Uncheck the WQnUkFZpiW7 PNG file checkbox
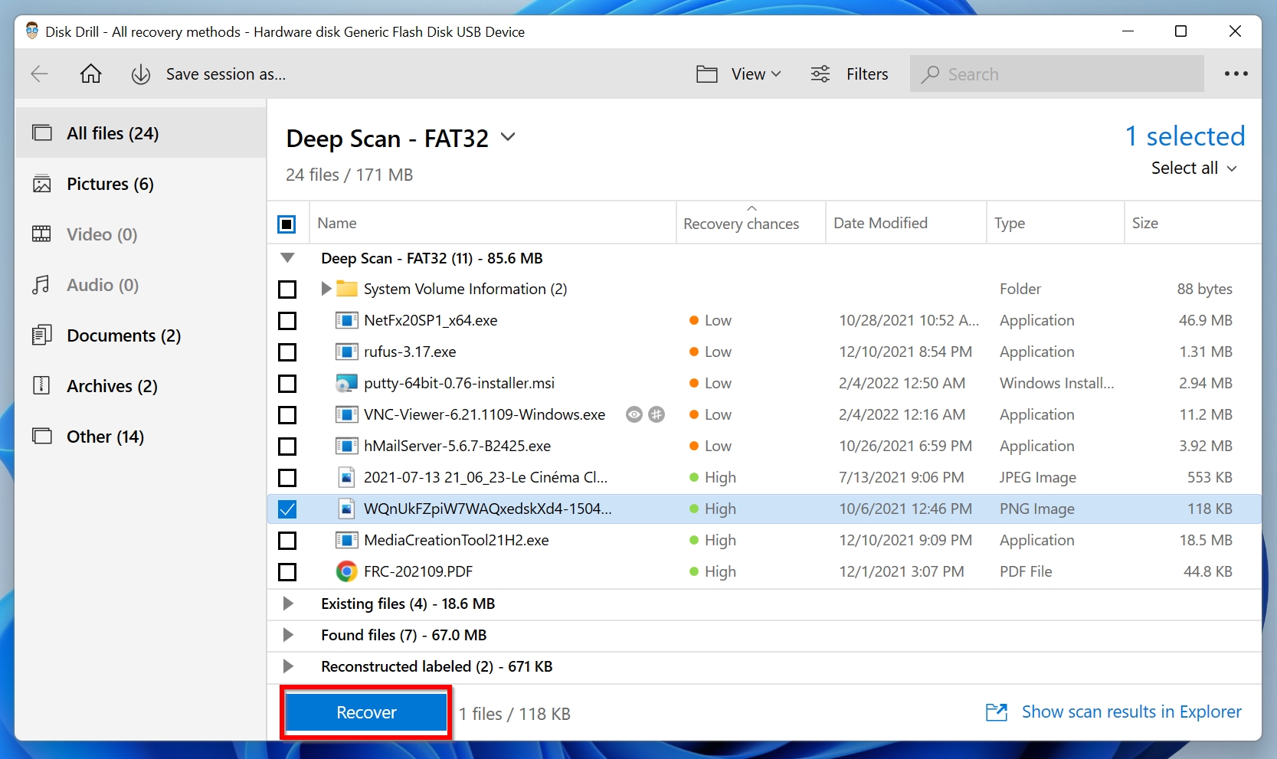 287,509
